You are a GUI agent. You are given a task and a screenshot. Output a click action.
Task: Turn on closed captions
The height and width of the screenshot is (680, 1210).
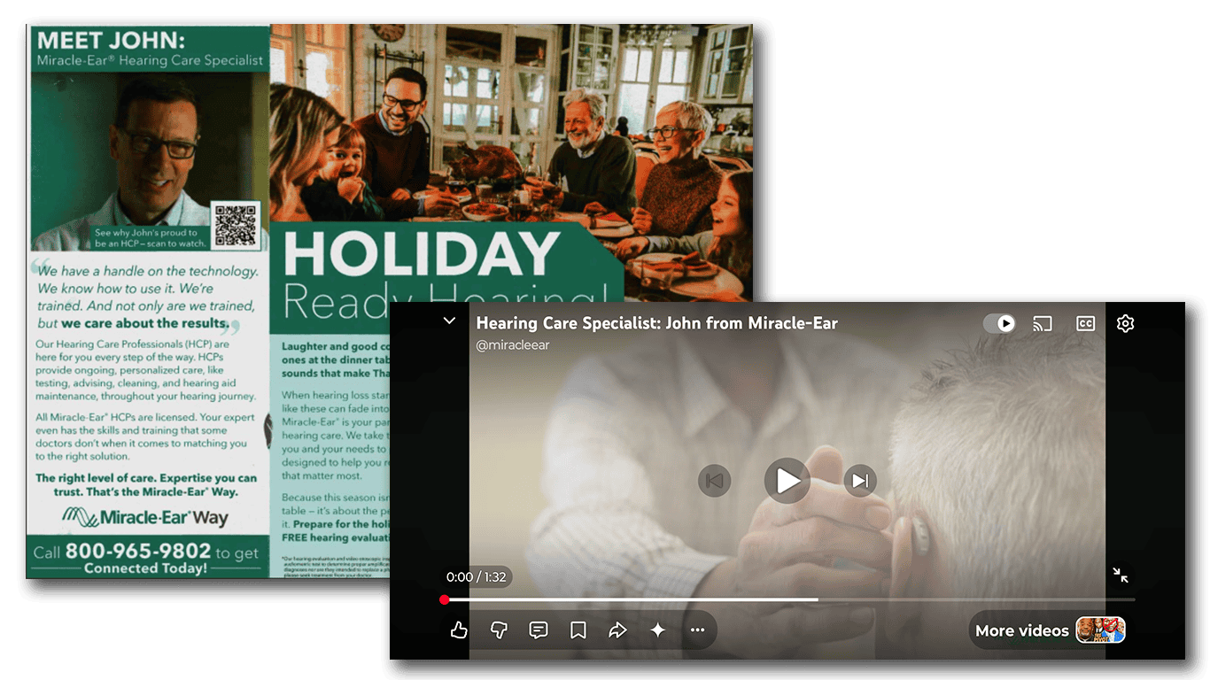pos(1085,323)
